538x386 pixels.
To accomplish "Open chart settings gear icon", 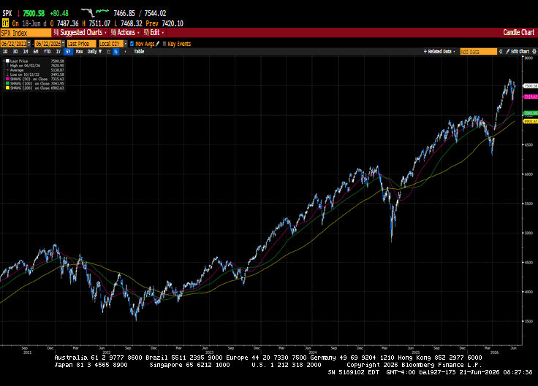I will click(534, 52).
